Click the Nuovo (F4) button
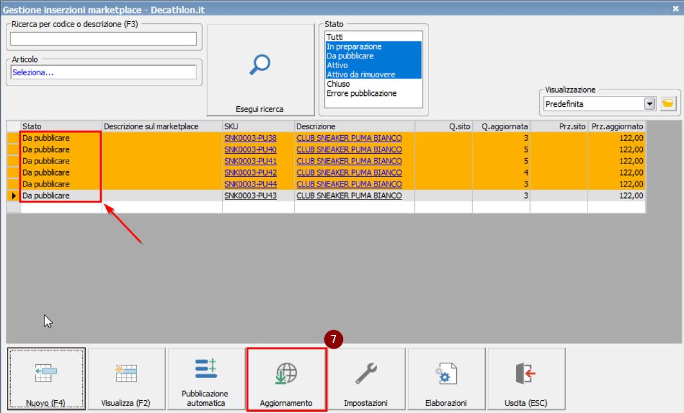Viewport: 684px width, 413px height. 46,379
